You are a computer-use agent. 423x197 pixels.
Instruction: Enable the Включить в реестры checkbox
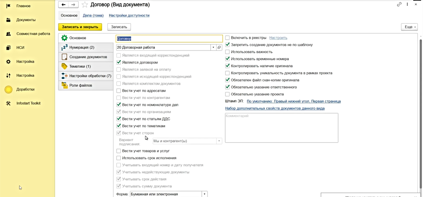click(x=227, y=38)
